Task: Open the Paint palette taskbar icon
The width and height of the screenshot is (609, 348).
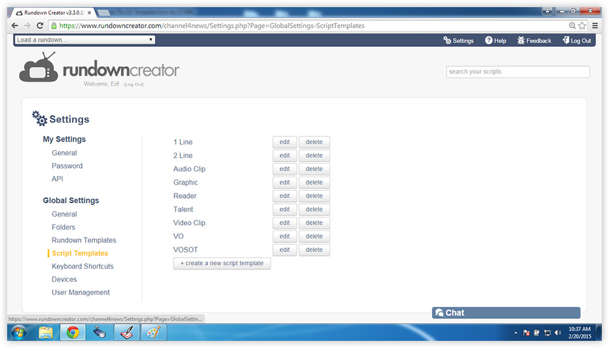Action: pos(154,332)
